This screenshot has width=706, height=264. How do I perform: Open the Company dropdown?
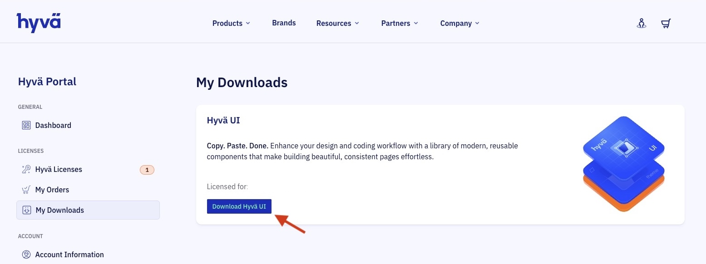(x=459, y=23)
